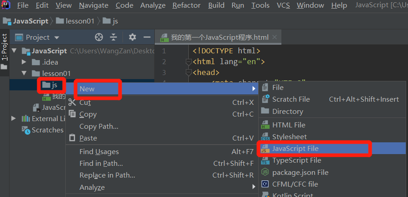Click the IntelliJ logo icon in title bar
The width and height of the screenshot is (408, 197).
5,5
